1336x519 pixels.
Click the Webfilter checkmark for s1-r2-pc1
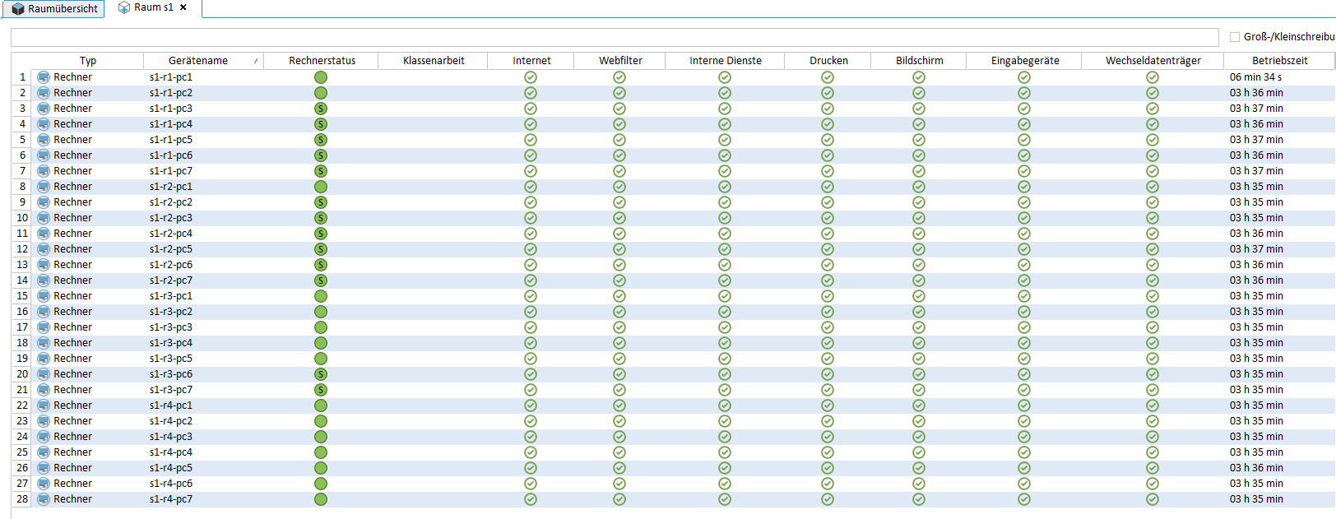coord(619,187)
